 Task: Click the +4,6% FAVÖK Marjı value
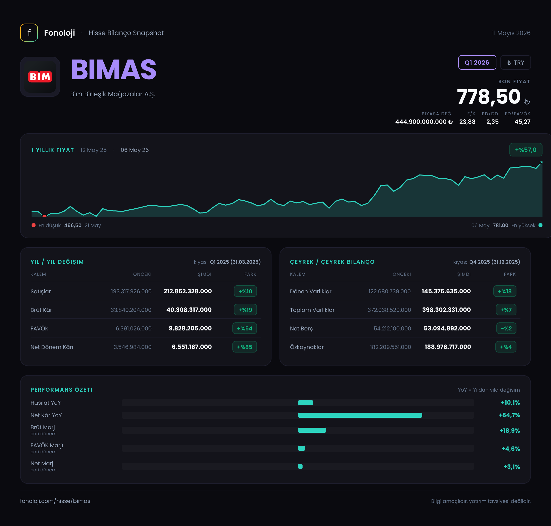click(x=510, y=449)
